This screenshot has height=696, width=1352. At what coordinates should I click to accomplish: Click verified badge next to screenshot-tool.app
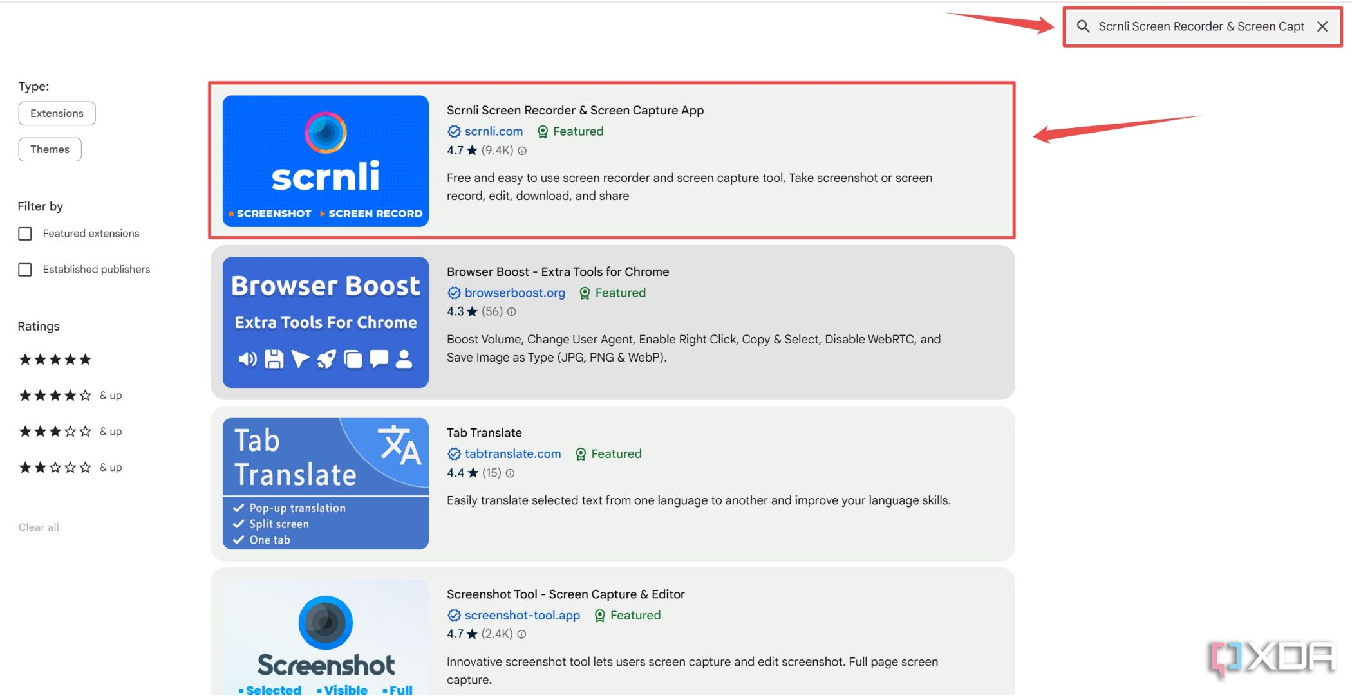coord(454,616)
